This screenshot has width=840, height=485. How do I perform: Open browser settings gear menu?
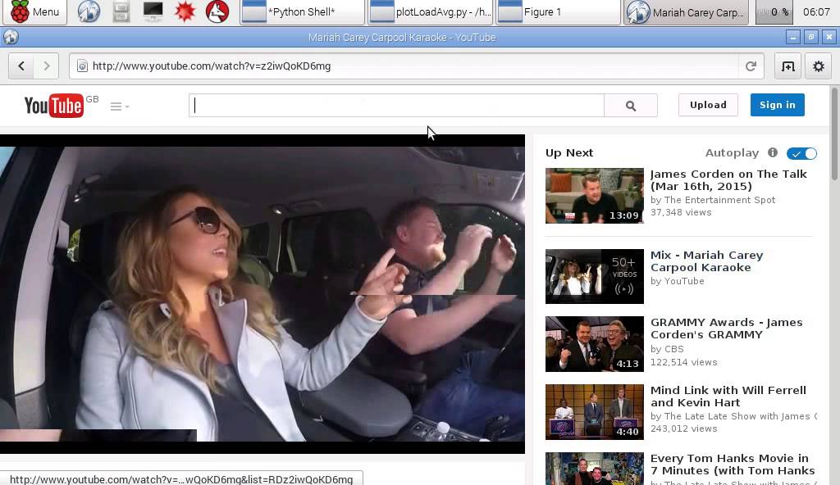point(818,66)
